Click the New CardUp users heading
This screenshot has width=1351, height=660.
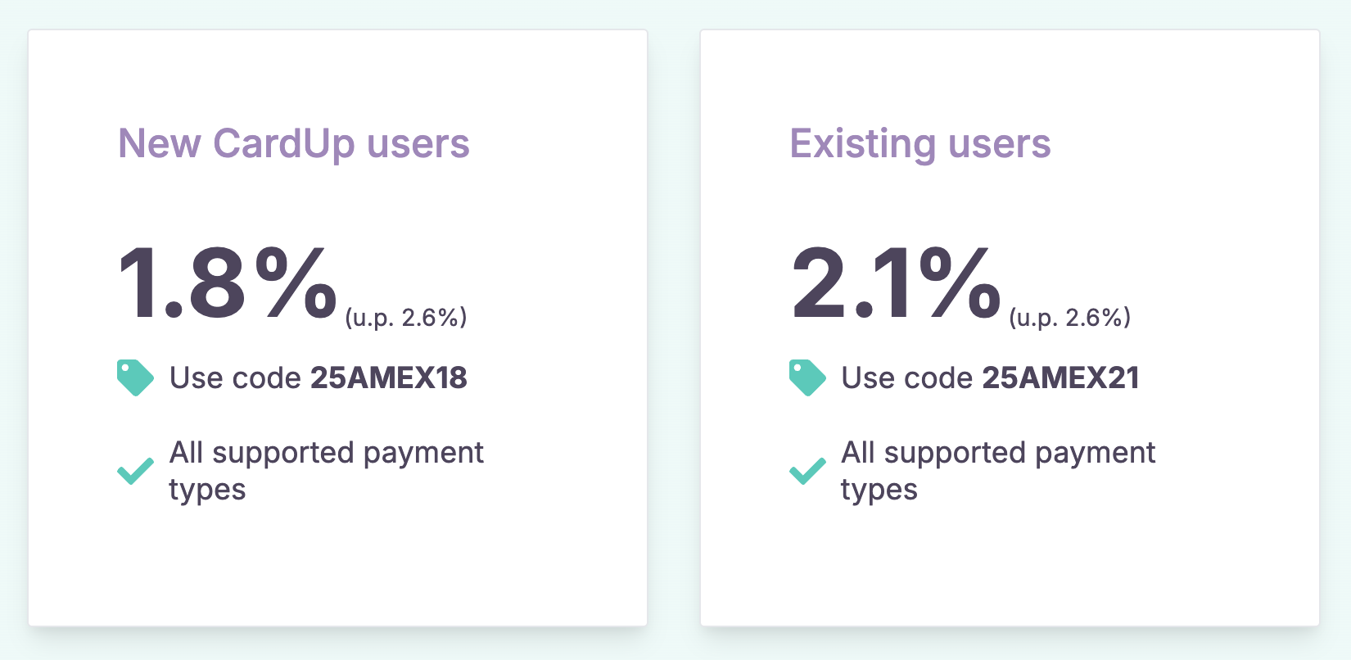click(x=294, y=143)
